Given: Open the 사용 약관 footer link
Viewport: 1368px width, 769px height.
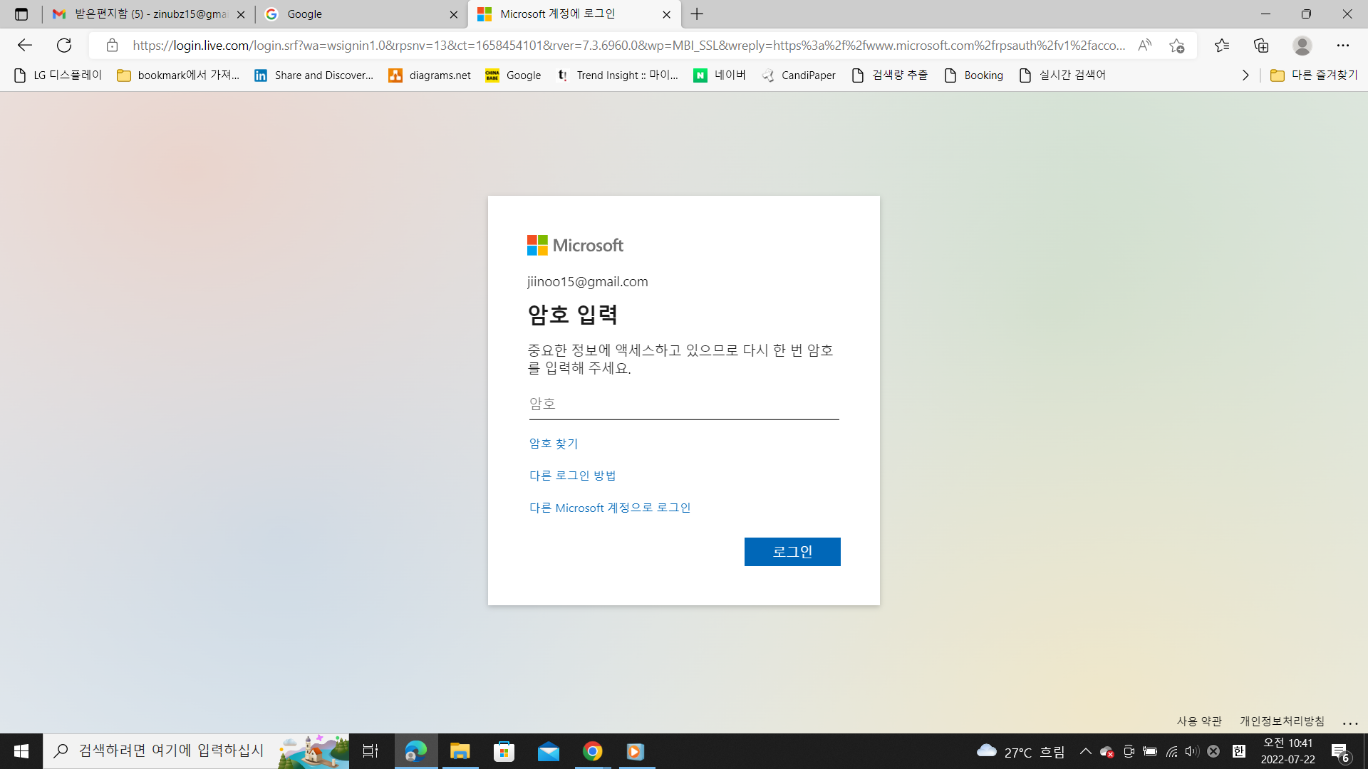Looking at the screenshot, I should click(1199, 721).
